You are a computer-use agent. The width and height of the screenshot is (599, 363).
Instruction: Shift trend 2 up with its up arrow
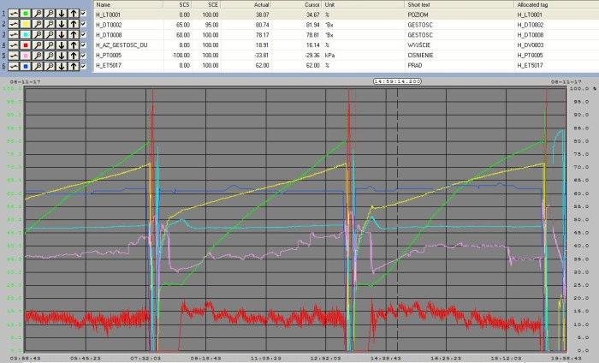click(x=74, y=24)
